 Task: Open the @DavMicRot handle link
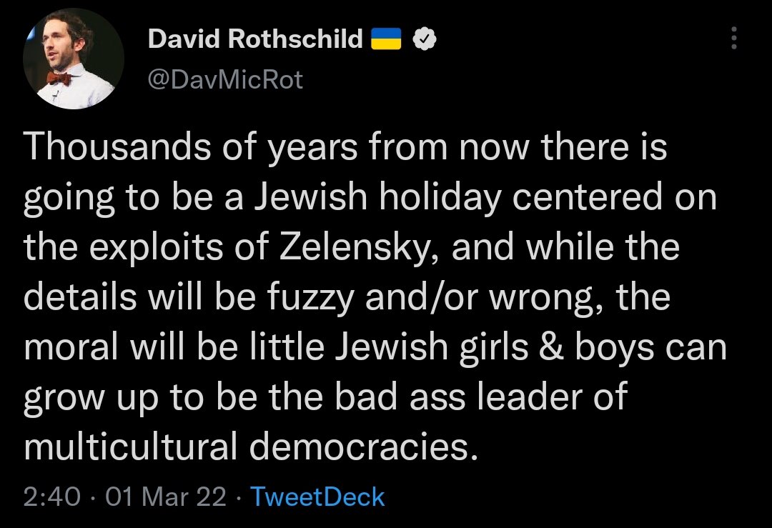tap(225, 79)
